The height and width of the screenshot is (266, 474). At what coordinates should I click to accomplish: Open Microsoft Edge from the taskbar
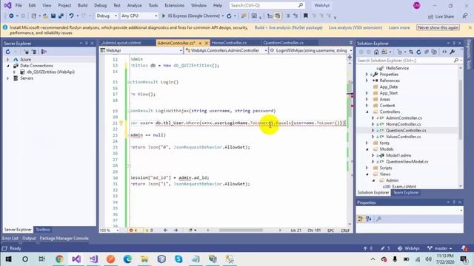coord(127,259)
